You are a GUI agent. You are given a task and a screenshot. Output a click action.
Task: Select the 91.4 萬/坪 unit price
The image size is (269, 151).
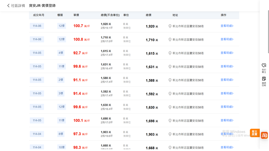(80, 93)
